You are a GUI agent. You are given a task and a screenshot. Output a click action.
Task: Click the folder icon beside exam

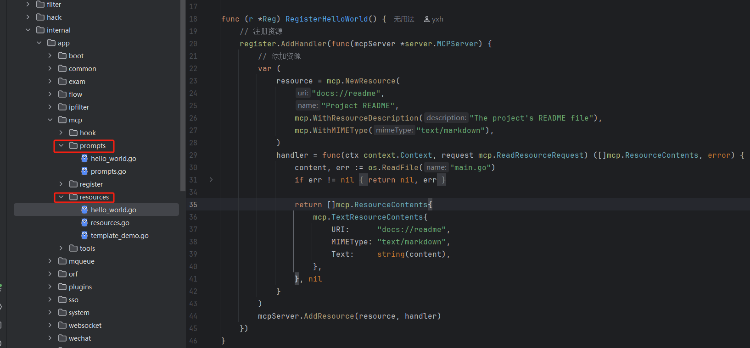(x=62, y=81)
